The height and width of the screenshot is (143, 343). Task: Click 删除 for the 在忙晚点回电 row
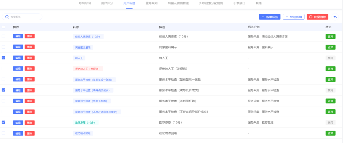pyautogui.click(x=30, y=133)
